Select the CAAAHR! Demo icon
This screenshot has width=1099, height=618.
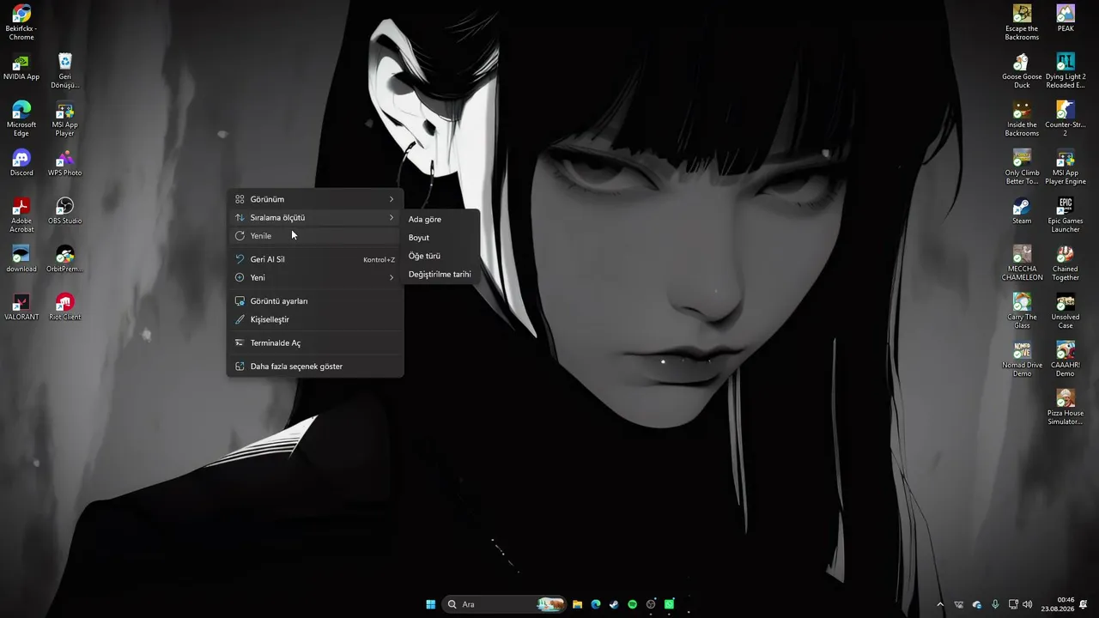click(x=1066, y=359)
